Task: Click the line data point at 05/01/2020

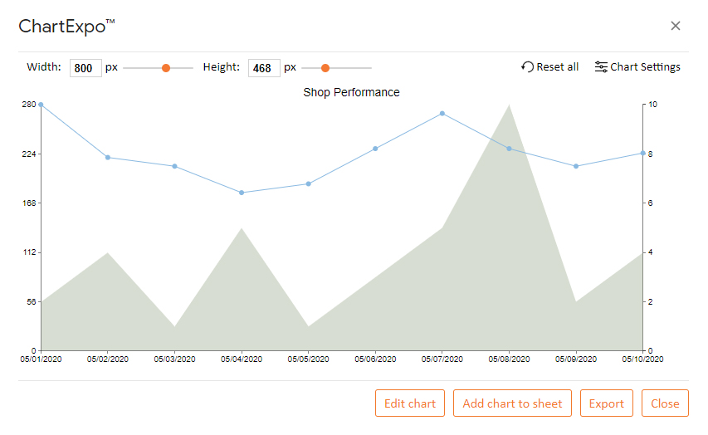Action: click(x=42, y=105)
